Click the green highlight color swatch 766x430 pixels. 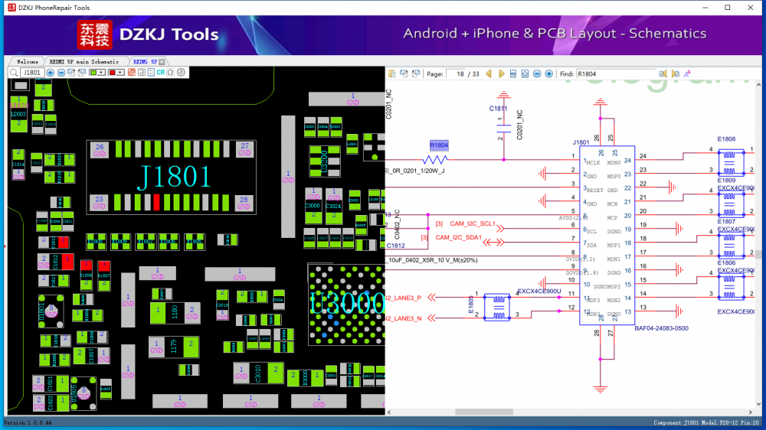(93, 73)
